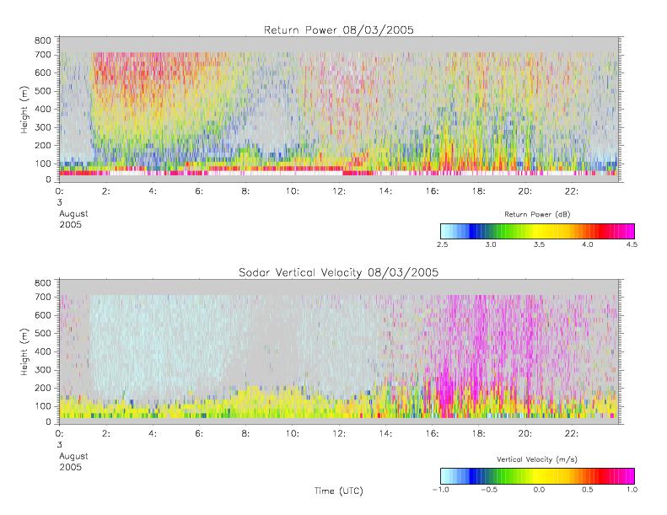Click the Return Power (dB) color bar
Image resolution: width=667 pixels, height=515 pixels.
(x=537, y=231)
